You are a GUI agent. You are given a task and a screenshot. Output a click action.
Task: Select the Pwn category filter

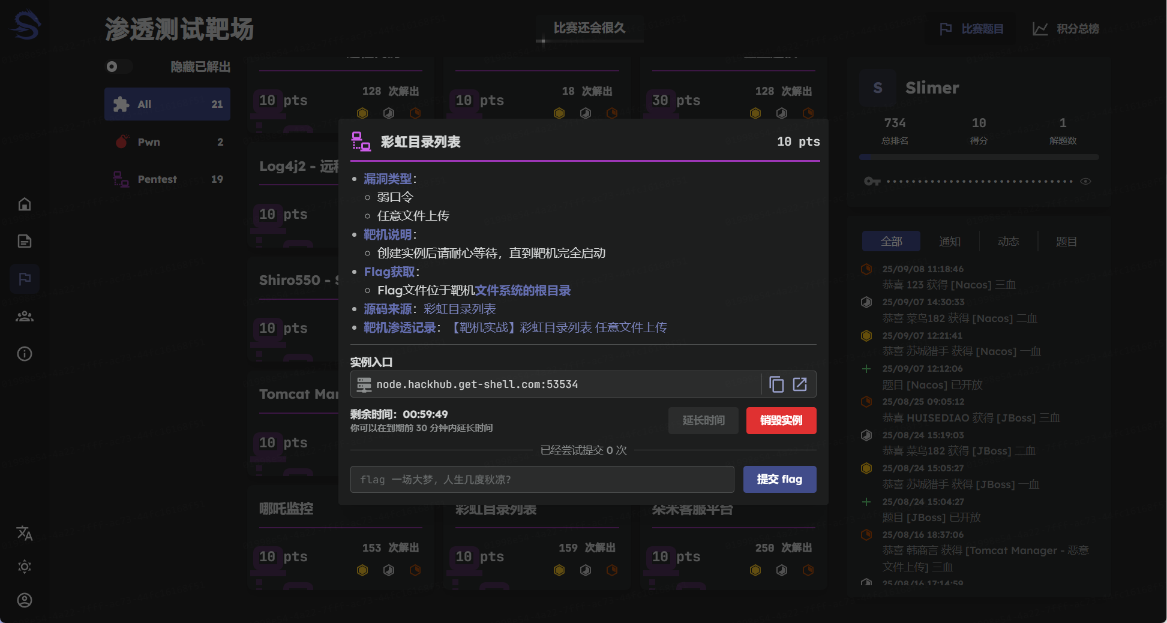[x=167, y=142]
